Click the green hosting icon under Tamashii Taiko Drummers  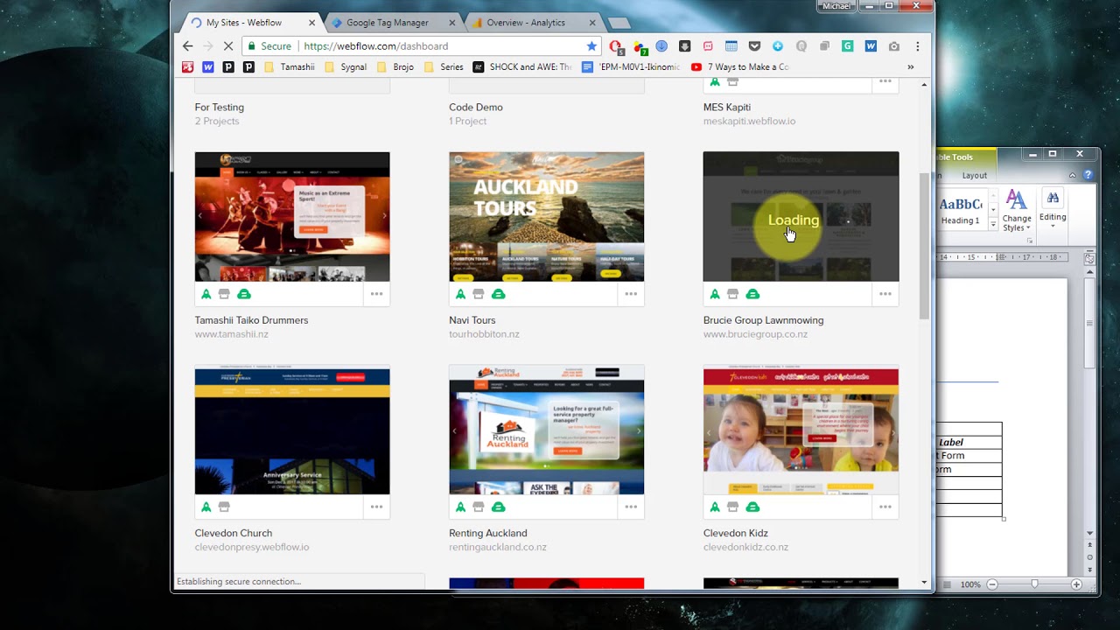coord(244,294)
